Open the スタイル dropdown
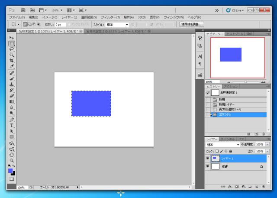This screenshot has width=277, height=198. tap(117, 25)
